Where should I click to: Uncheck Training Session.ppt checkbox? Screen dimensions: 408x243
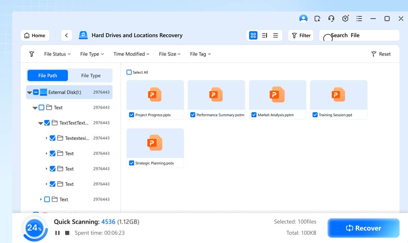(x=315, y=115)
